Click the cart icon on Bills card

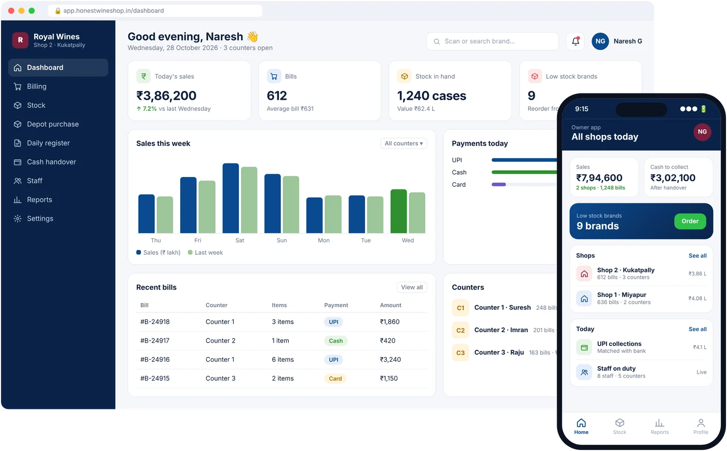tap(274, 76)
